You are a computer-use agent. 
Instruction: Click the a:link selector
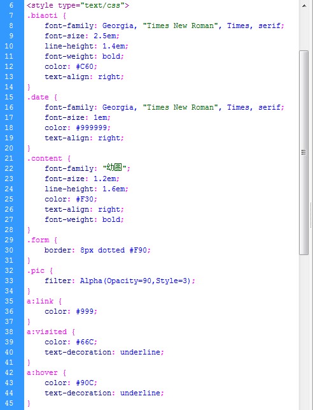coord(40,301)
